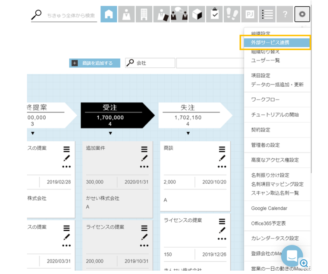
Task: Open 契約設定 menu item
Action: click(x=261, y=130)
